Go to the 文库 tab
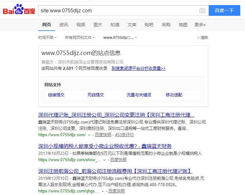 132,25
